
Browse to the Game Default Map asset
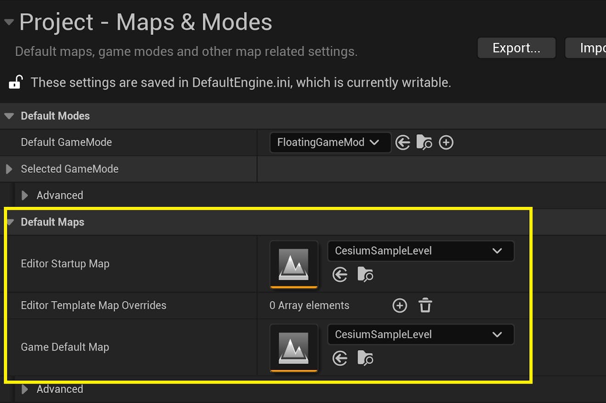[x=365, y=358]
